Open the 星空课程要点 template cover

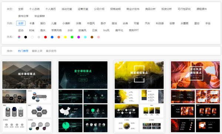83,75
